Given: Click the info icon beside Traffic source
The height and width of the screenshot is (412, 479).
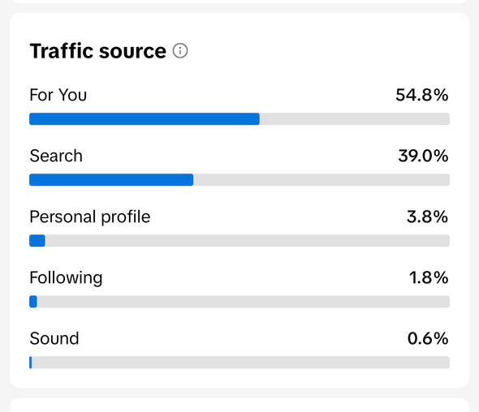Looking at the screenshot, I should click(180, 50).
